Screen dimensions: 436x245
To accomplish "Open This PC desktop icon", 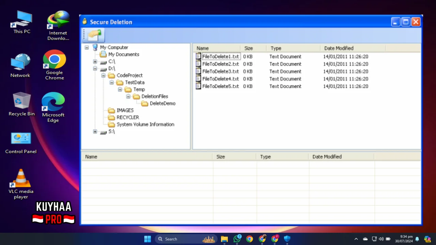I will (x=22, y=22).
